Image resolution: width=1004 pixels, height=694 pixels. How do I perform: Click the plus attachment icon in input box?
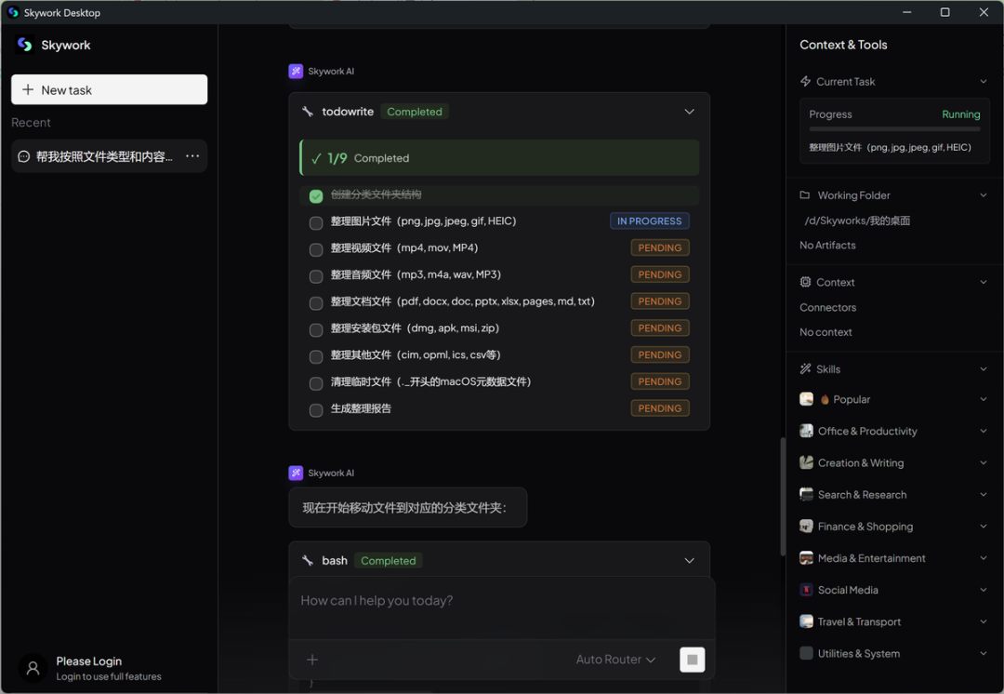[312, 660]
